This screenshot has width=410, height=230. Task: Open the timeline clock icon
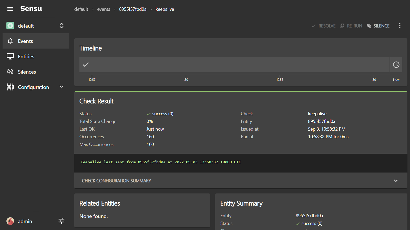click(x=396, y=65)
